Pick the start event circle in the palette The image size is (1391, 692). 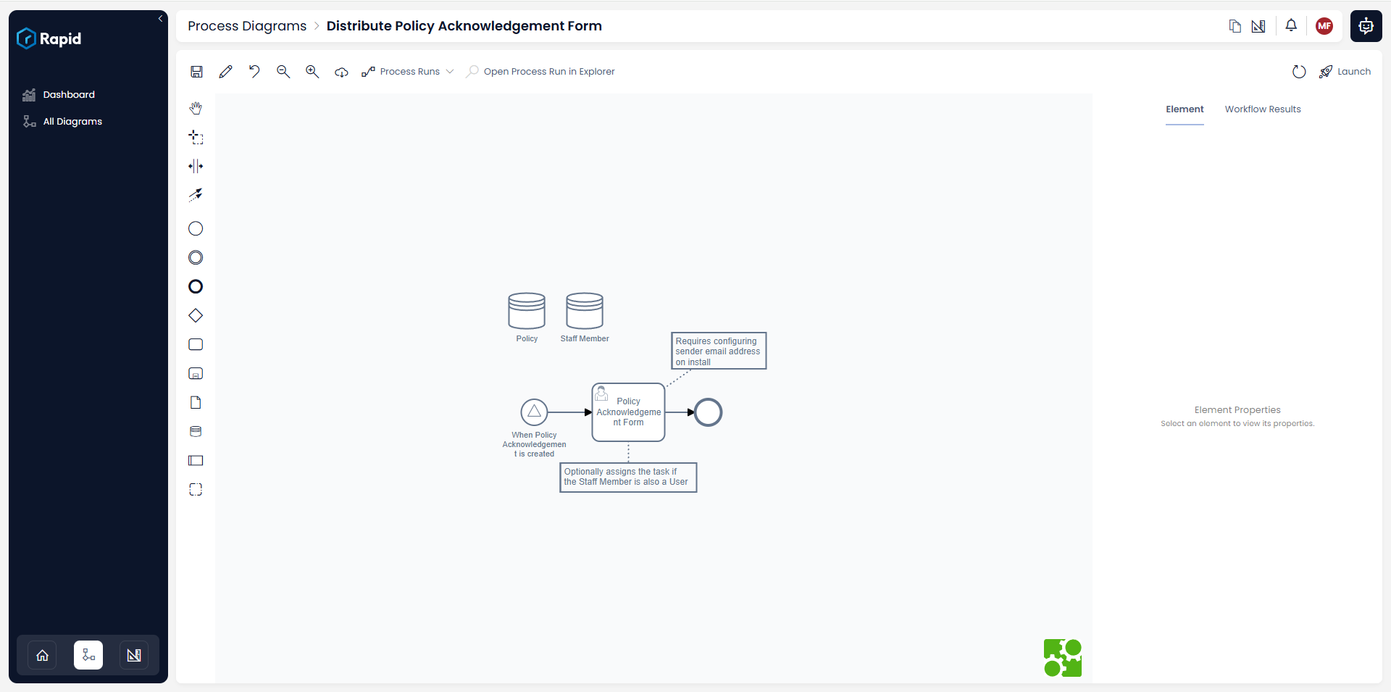pos(196,229)
